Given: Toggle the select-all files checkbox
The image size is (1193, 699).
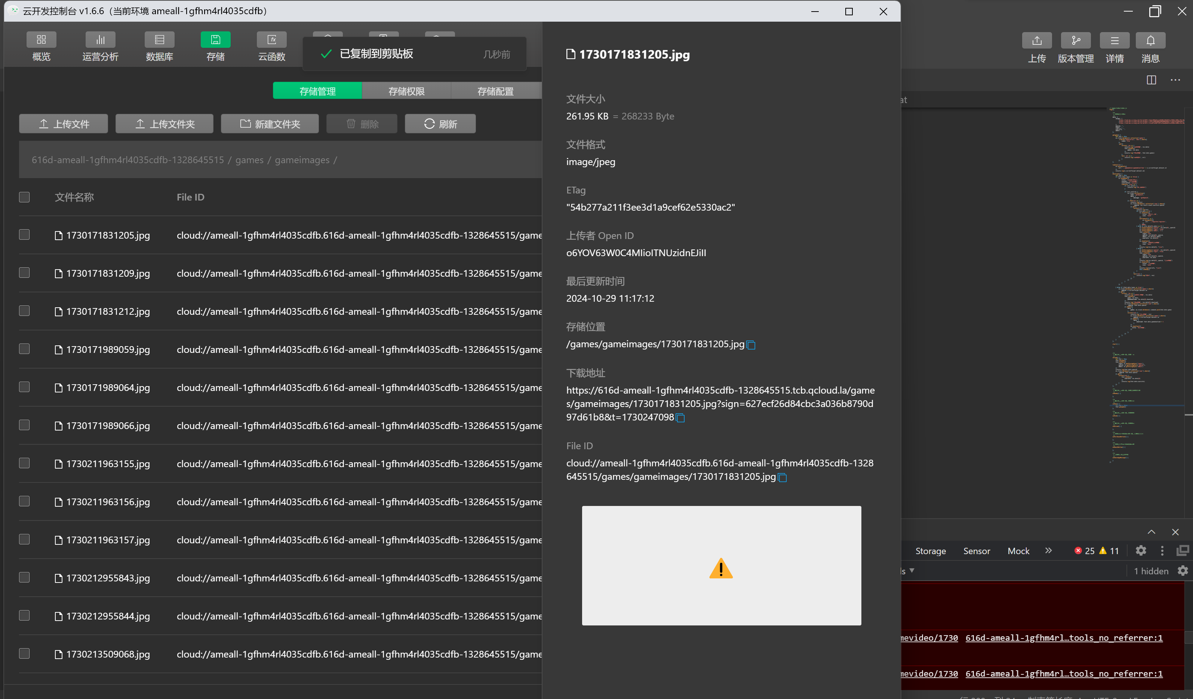Looking at the screenshot, I should click(x=24, y=197).
